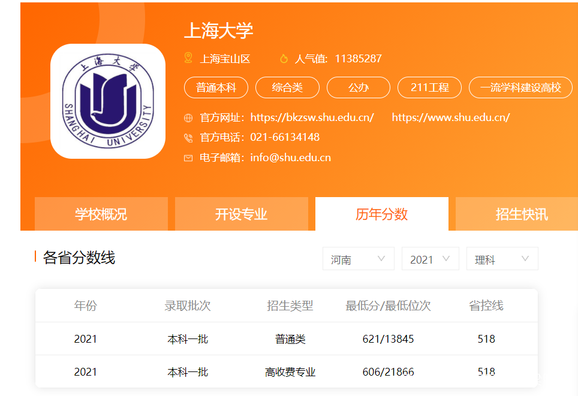The height and width of the screenshot is (396, 578).
Task: Click 2021 in the 高收费专业 row
Action: (85, 372)
